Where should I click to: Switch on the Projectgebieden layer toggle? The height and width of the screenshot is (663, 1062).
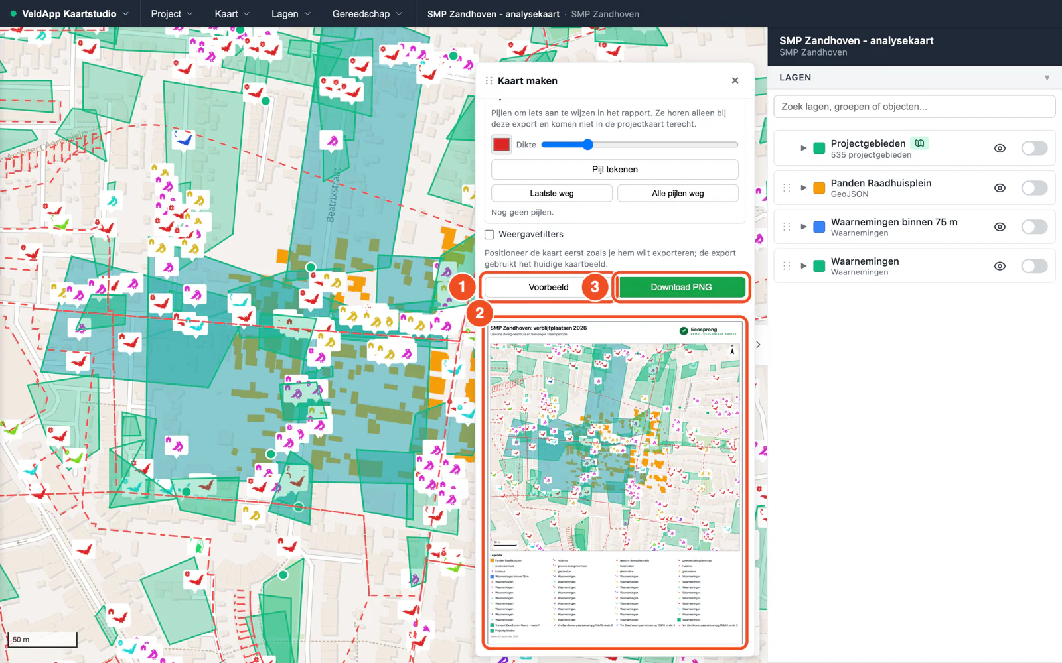click(x=1034, y=149)
